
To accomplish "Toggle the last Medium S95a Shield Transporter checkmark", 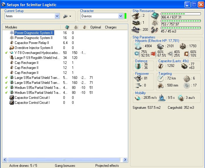I will [x=6, y=93].
